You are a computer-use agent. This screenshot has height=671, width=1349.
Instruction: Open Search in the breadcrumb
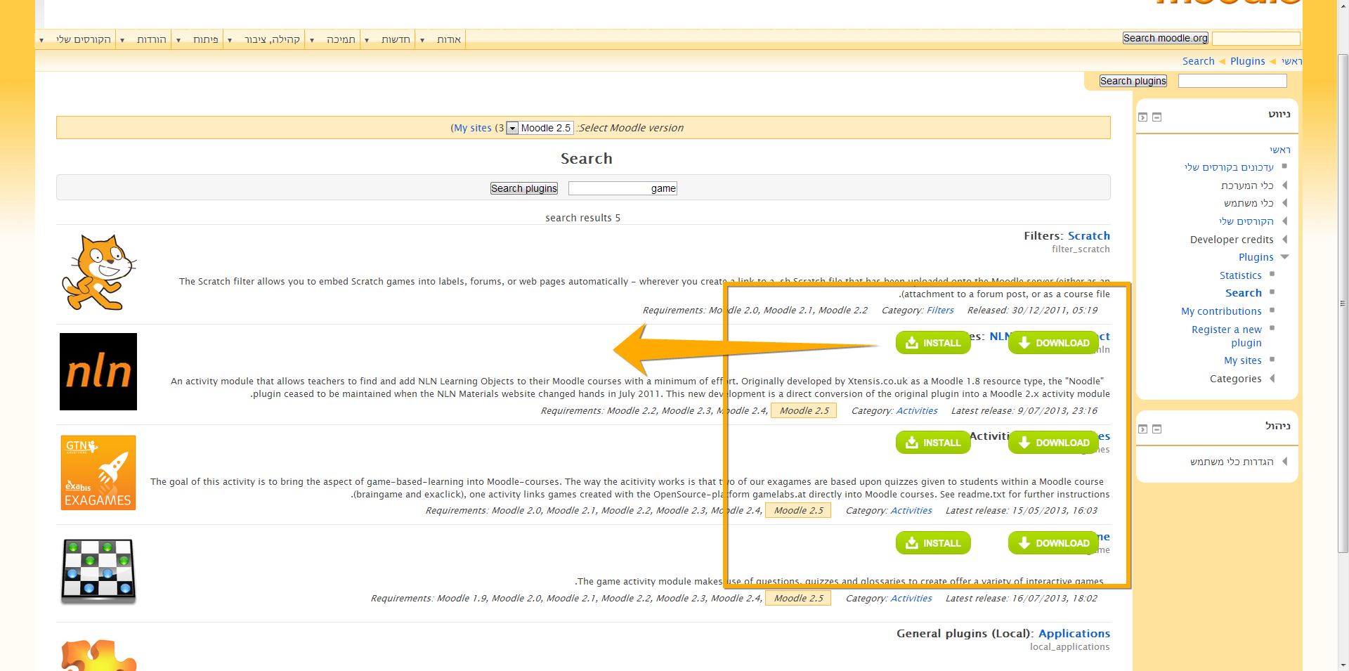[x=1198, y=61]
